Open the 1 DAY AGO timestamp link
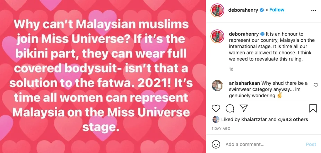The image size is (321, 153). [x=221, y=129]
